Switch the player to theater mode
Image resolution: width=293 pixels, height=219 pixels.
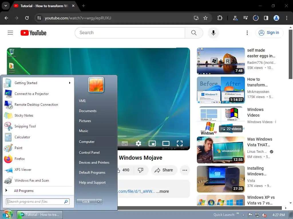166,143
